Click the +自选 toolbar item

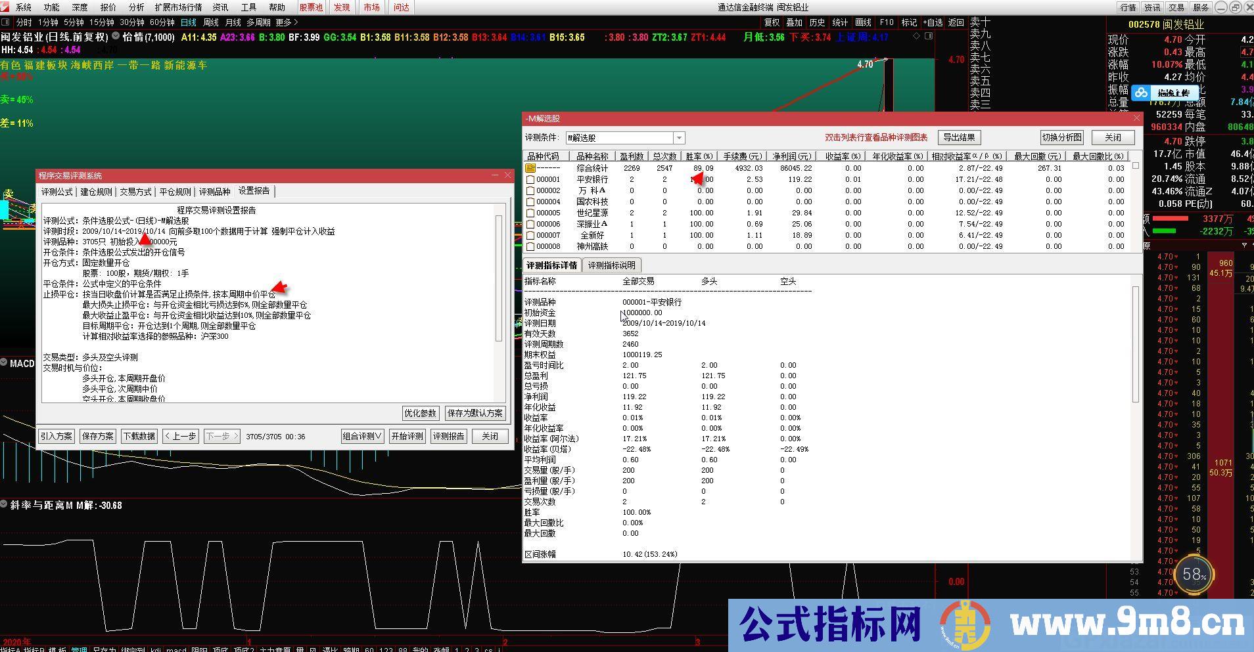[933, 22]
